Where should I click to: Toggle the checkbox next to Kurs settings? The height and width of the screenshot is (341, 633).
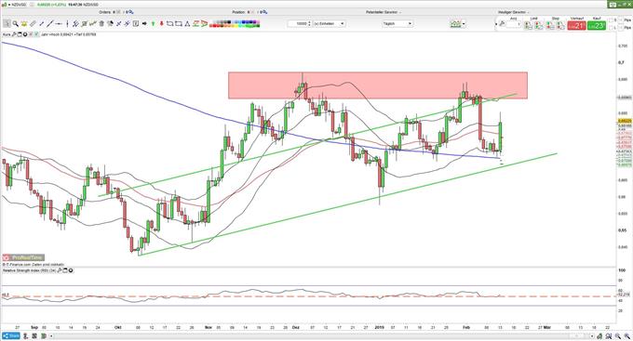tap(36, 34)
